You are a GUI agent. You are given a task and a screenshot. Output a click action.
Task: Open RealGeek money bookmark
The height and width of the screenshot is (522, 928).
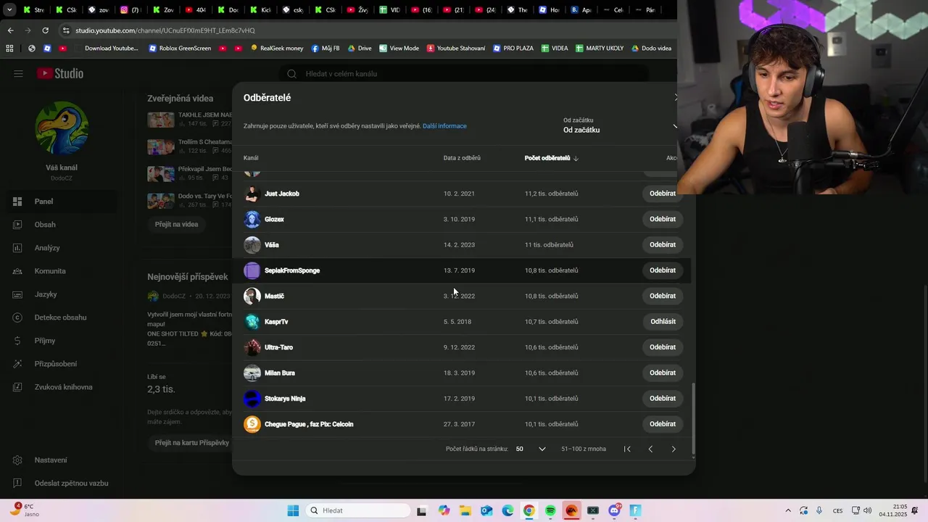(277, 49)
